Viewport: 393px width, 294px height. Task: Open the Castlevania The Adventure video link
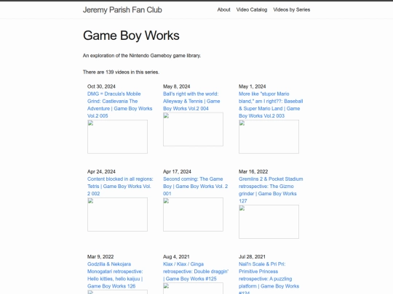pyautogui.click(x=120, y=105)
